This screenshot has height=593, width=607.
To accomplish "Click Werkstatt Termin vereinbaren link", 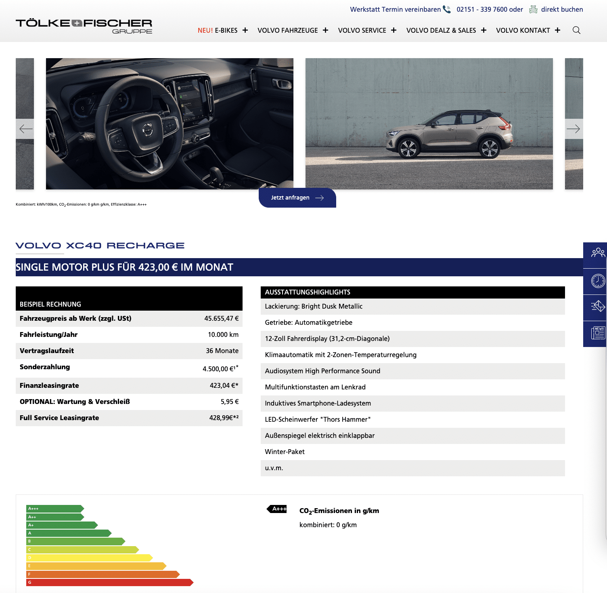I will [396, 9].
